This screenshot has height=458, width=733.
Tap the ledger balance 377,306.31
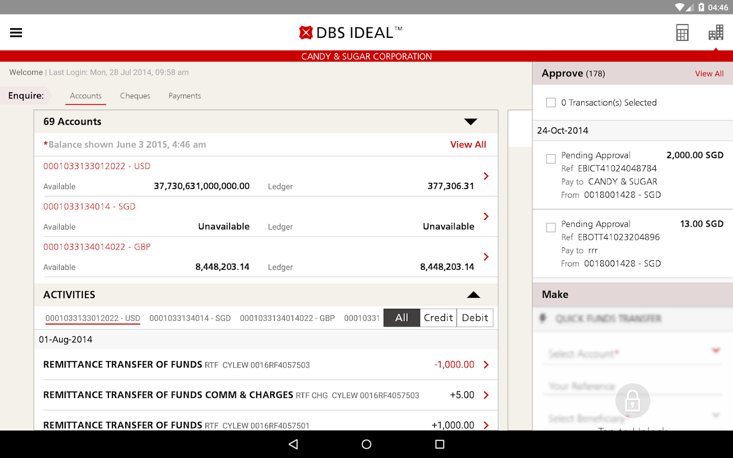(x=450, y=186)
